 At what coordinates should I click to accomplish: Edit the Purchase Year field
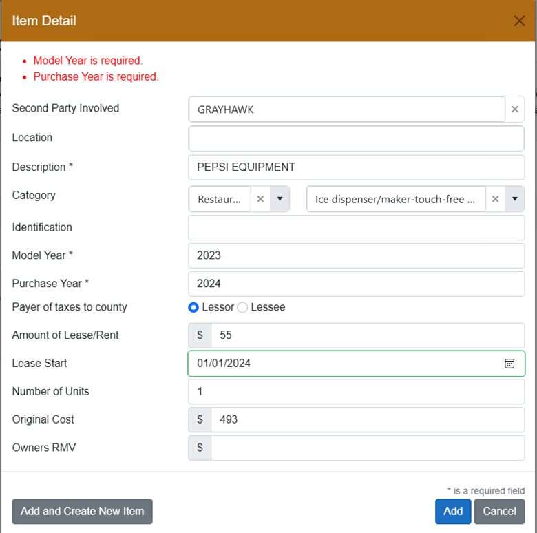click(x=356, y=283)
